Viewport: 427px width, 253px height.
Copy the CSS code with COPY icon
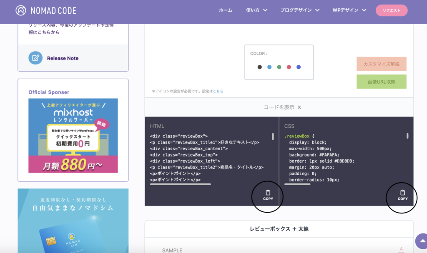coord(402,195)
